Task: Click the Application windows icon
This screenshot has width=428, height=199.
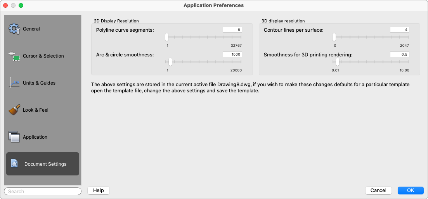Action: (x=14, y=137)
